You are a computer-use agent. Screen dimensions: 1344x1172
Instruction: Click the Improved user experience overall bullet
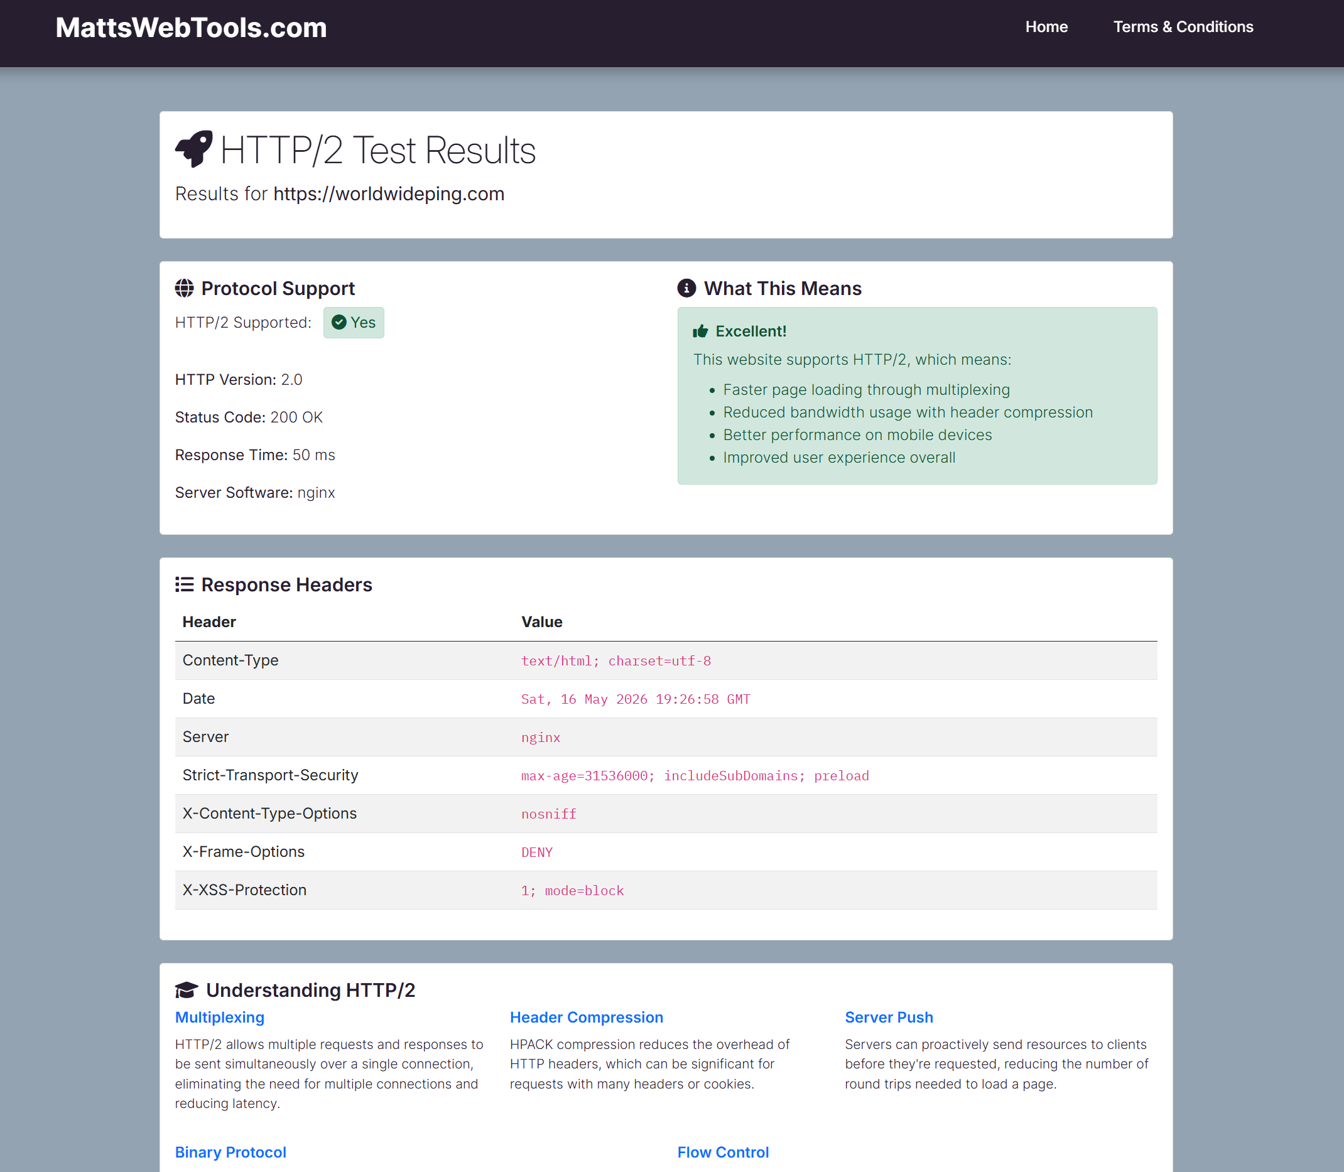click(839, 457)
